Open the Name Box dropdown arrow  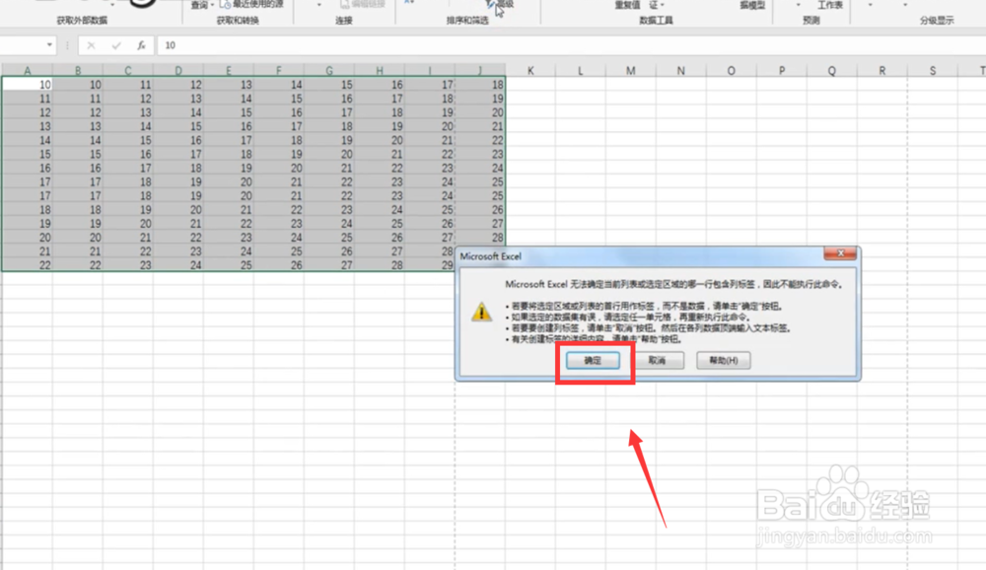point(49,45)
